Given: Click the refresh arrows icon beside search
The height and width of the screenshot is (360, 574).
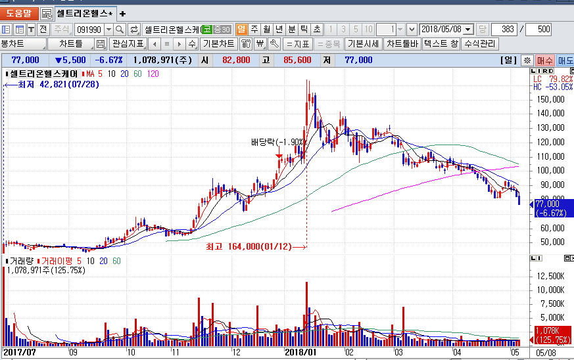Looking at the screenshot, I should 133,30.
